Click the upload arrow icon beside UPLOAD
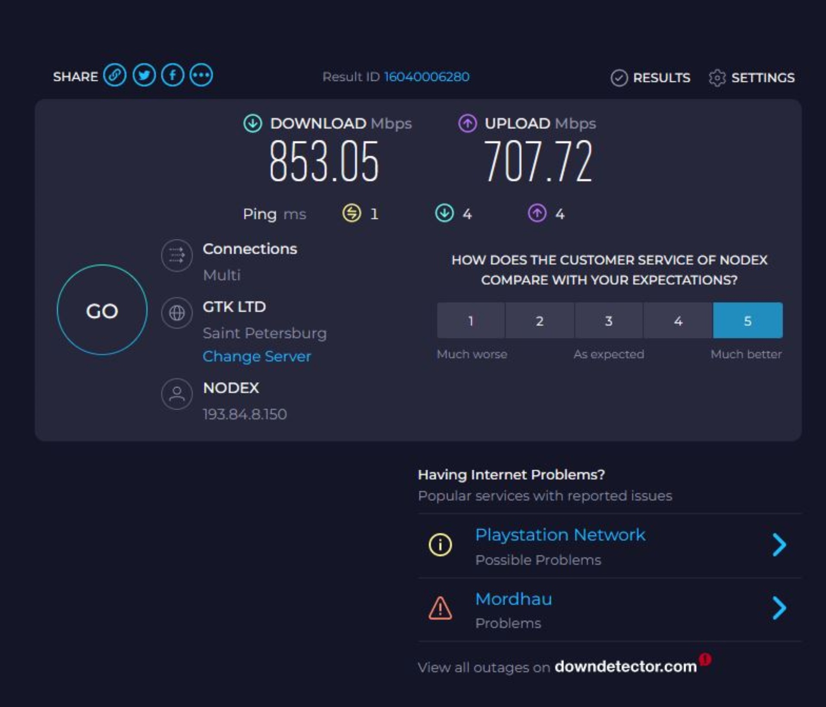This screenshot has height=707, width=826. [x=468, y=123]
